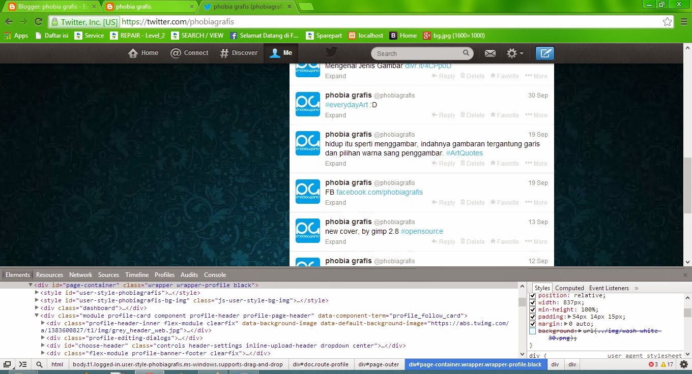Expand the choose-header div node
The image size is (692, 374).
[x=43, y=346]
